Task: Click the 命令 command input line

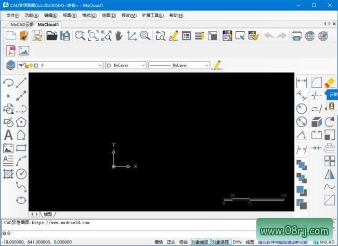Action: (x=129, y=234)
